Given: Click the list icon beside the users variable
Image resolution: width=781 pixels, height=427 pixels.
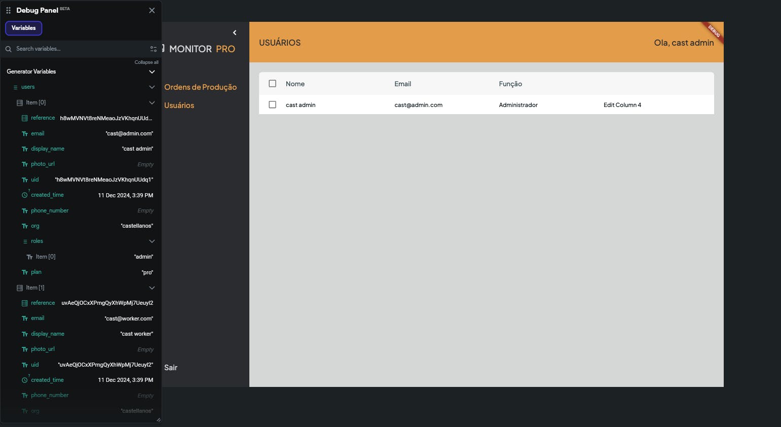Looking at the screenshot, I should (15, 87).
